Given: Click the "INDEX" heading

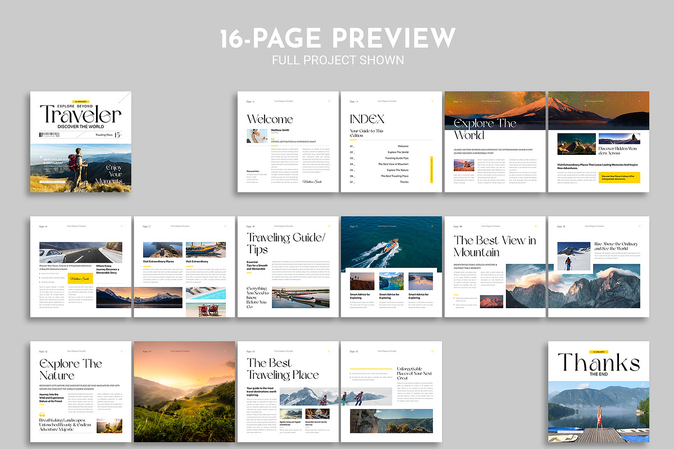Looking at the screenshot, I should coord(367,119).
